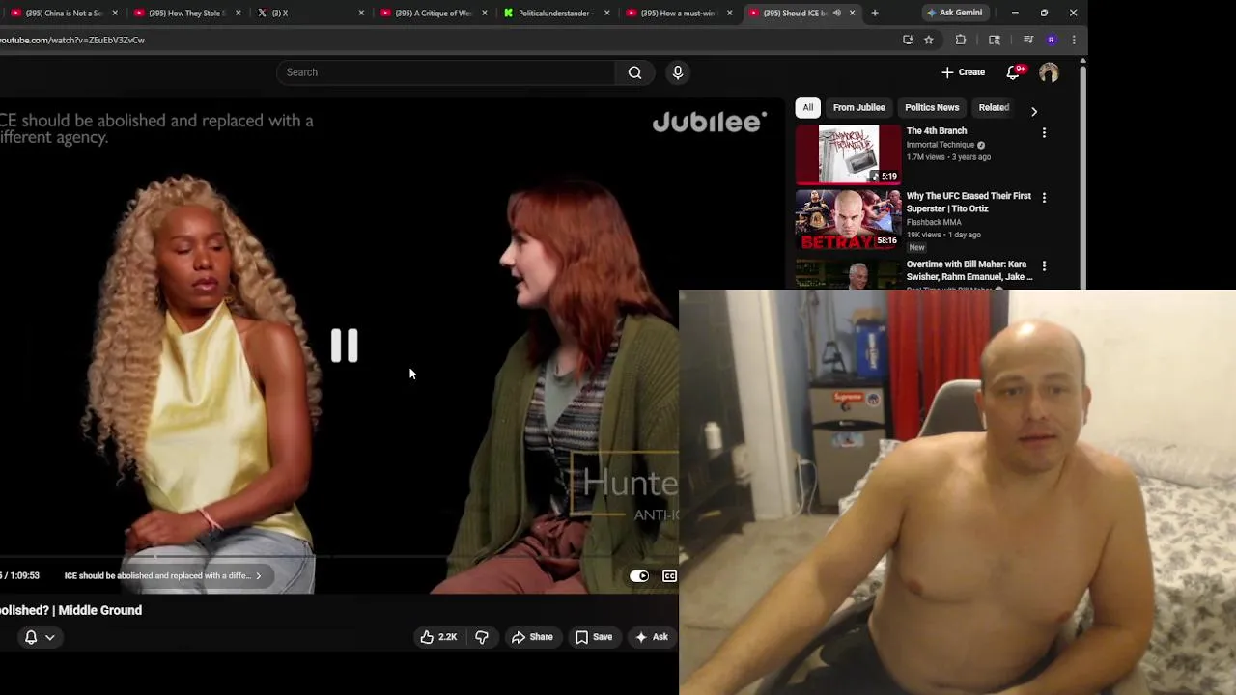Click the Flashback MMA channel name
Image resolution: width=1236 pixels, height=695 pixels.
coord(933,222)
